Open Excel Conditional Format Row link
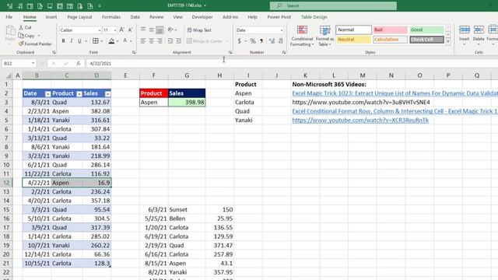 click(395, 111)
